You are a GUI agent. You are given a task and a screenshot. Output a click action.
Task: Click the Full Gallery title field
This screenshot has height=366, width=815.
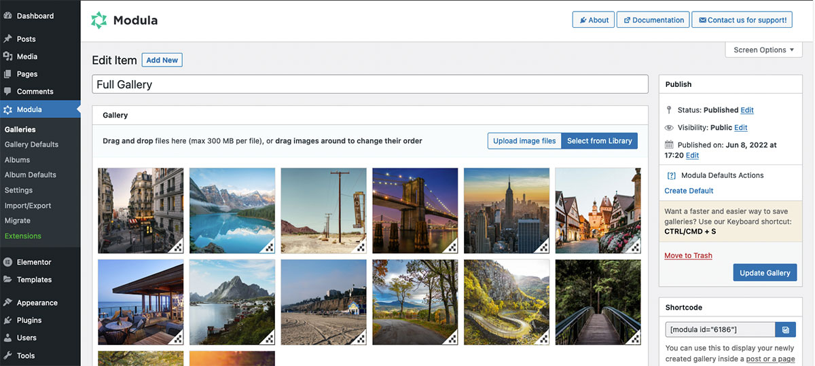[370, 84]
